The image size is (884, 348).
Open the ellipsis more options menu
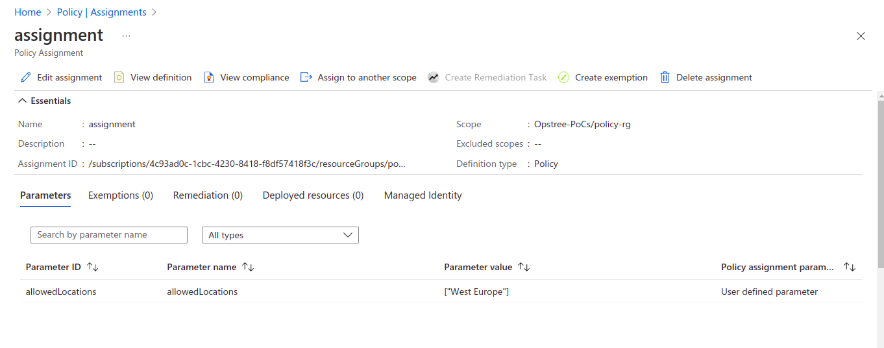click(x=126, y=36)
